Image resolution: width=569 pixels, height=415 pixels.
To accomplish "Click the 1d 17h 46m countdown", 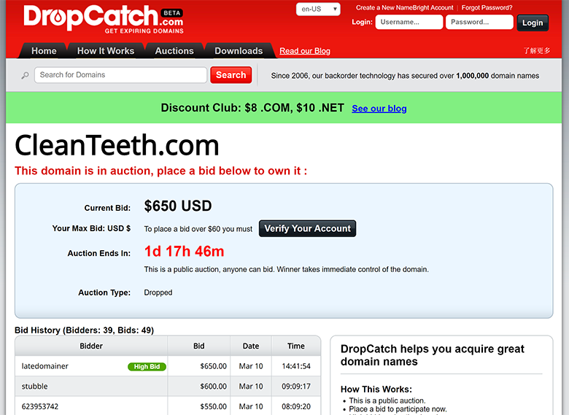I will point(184,252).
